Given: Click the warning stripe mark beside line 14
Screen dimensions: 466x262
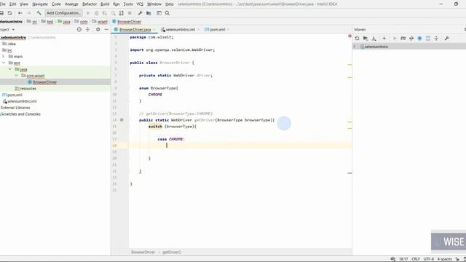Looking at the screenshot, I should click(349, 122).
